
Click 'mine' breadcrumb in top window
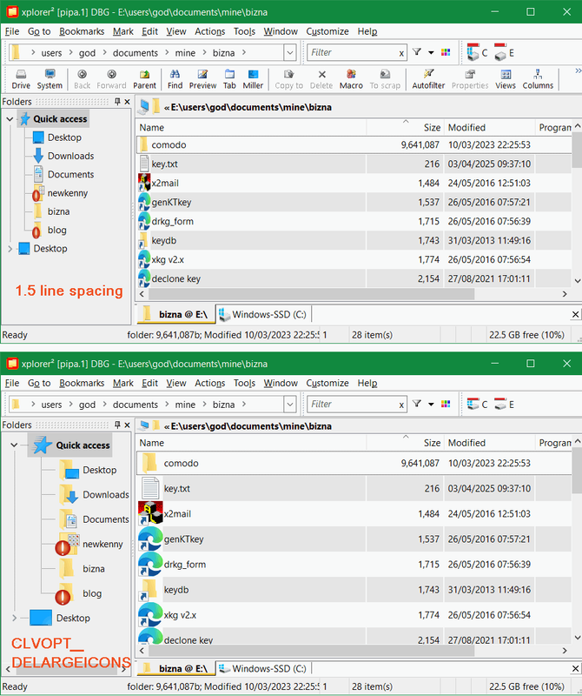[185, 53]
